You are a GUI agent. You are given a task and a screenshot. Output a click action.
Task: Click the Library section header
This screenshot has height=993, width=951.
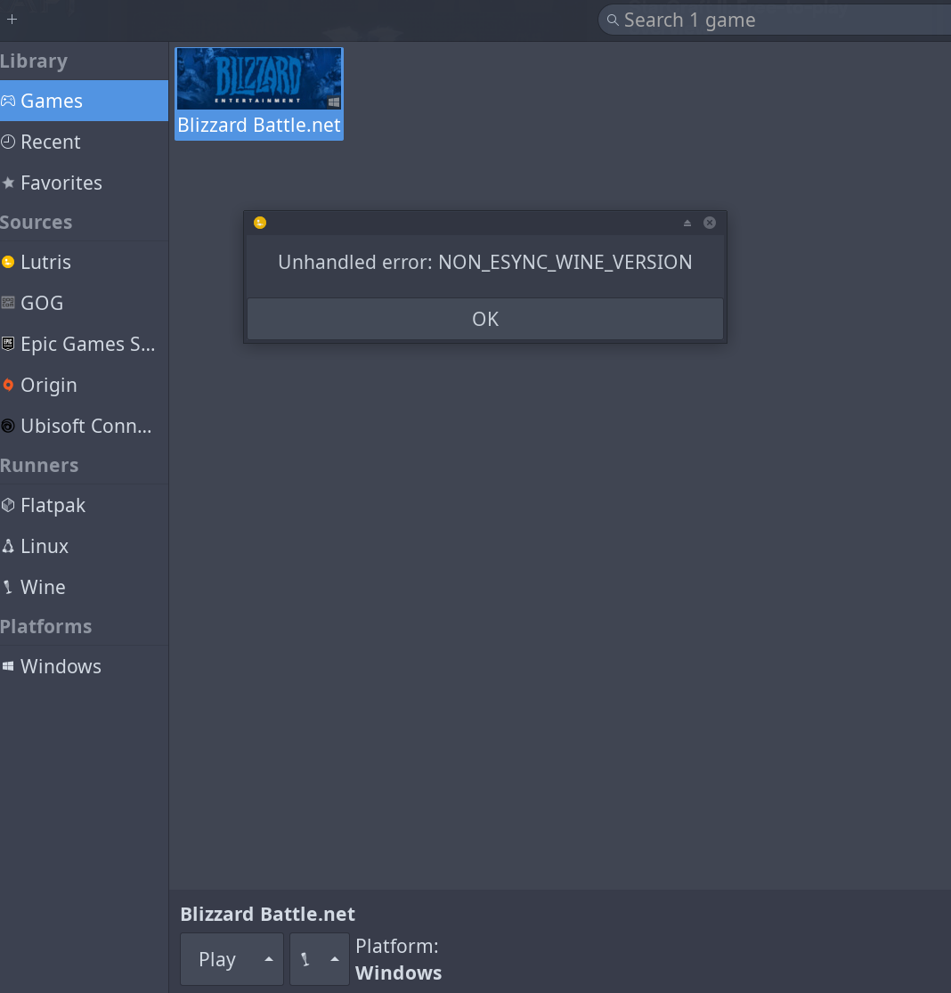[x=34, y=61]
